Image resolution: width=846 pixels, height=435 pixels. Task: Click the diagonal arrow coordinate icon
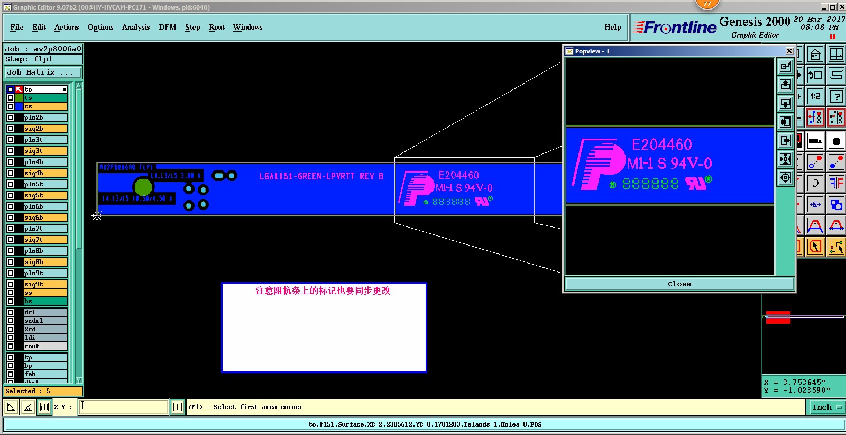pos(11,407)
